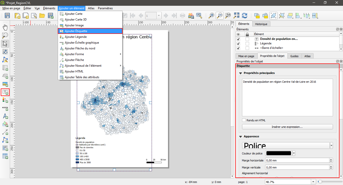Open the atlas page number dropdown
Image resolution: width=343 pixels, height=185 pixels.
pos(159,16)
